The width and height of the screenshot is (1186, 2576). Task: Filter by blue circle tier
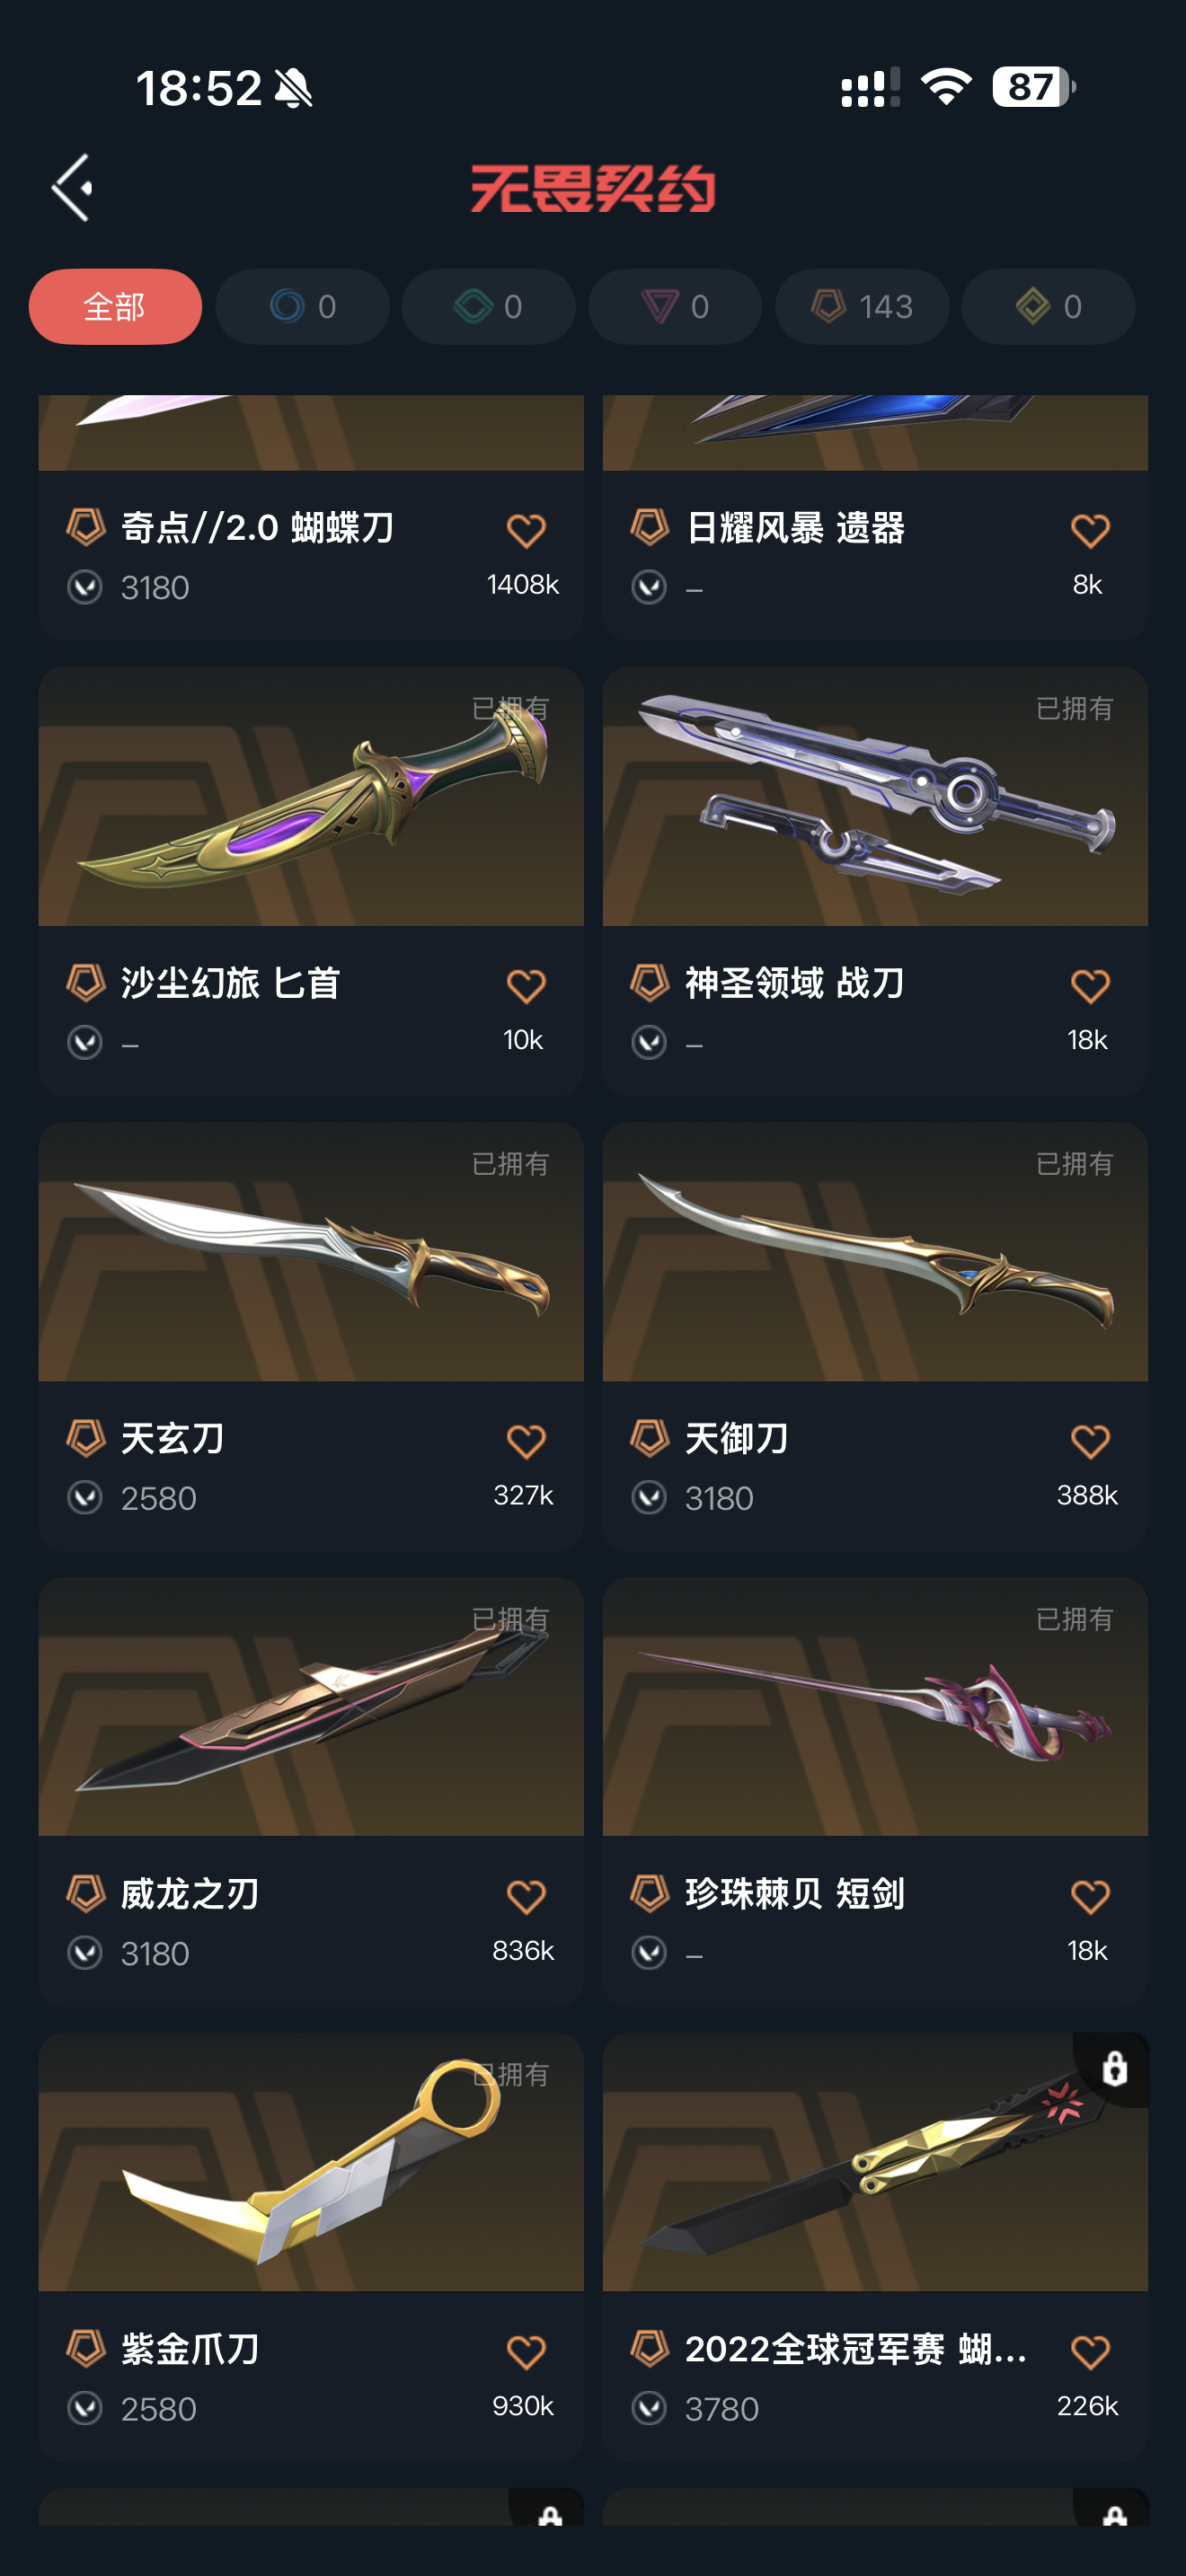[x=302, y=306]
